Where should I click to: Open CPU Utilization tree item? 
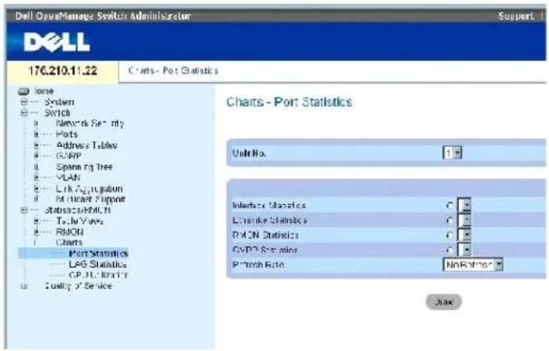pos(99,275)
